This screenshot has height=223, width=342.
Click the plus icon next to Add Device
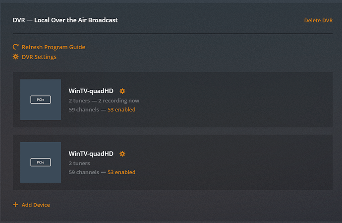point(15,205)
